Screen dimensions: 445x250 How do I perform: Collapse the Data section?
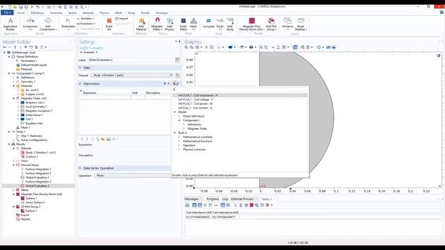pos(80,68)
